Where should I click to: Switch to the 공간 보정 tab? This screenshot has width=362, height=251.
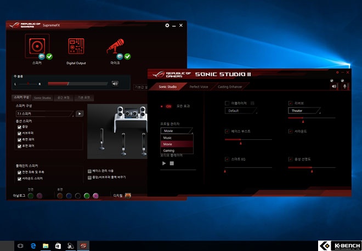coord(64,98)
